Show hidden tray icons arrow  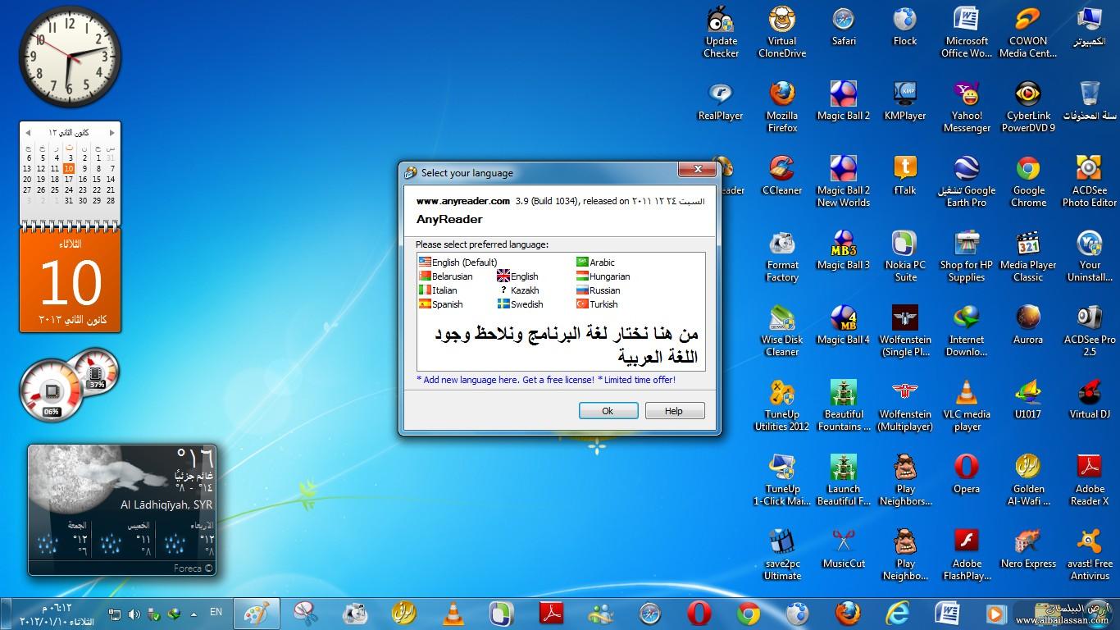point(193,614)
